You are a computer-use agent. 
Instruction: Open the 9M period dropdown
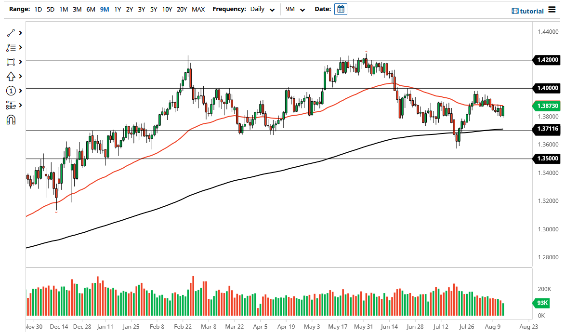(x=295, y=9)
